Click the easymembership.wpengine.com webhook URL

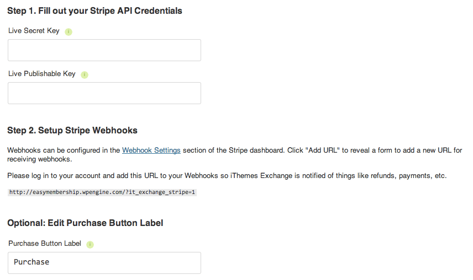[x=102, y=192]
